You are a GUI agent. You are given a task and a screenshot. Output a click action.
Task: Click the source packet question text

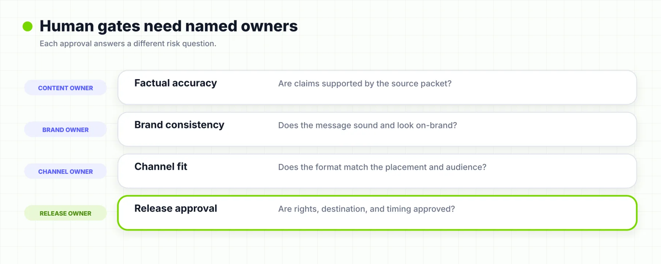(x=365, y=84)
